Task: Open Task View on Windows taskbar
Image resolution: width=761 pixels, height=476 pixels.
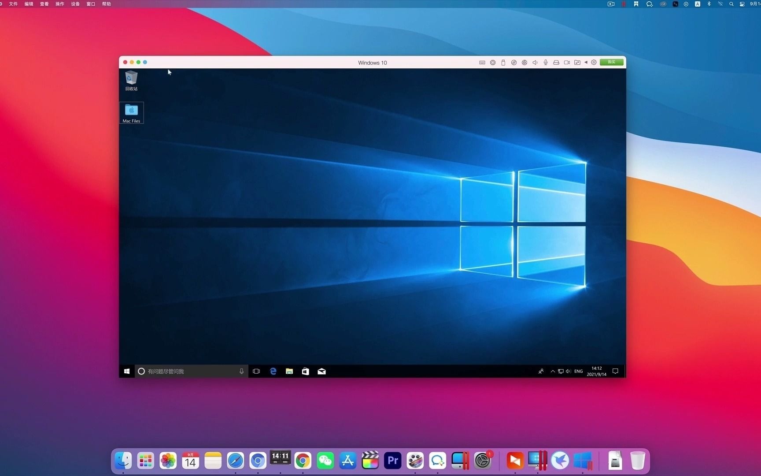Action: pyautogui.click(x=256, y=372)
